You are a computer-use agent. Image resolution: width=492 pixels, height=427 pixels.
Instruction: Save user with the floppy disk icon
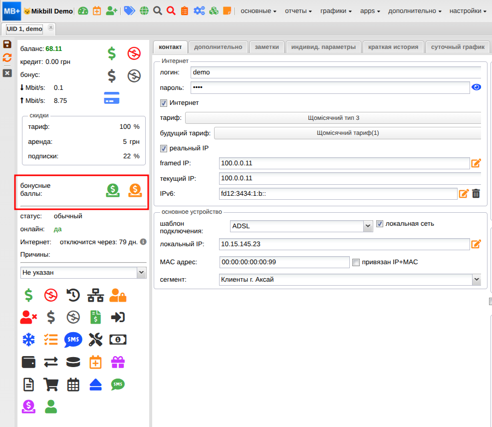point(7,44)
